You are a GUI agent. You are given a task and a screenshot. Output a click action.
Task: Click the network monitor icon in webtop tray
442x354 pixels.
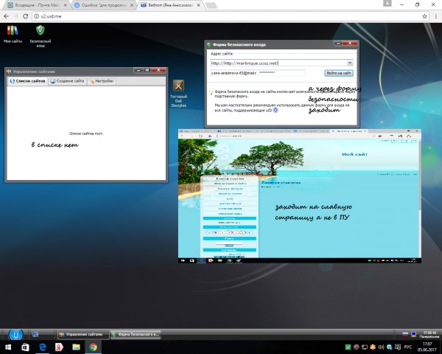[x=413, y=334]
